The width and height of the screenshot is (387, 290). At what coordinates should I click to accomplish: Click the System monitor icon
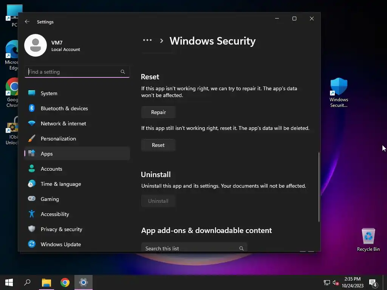32,93
